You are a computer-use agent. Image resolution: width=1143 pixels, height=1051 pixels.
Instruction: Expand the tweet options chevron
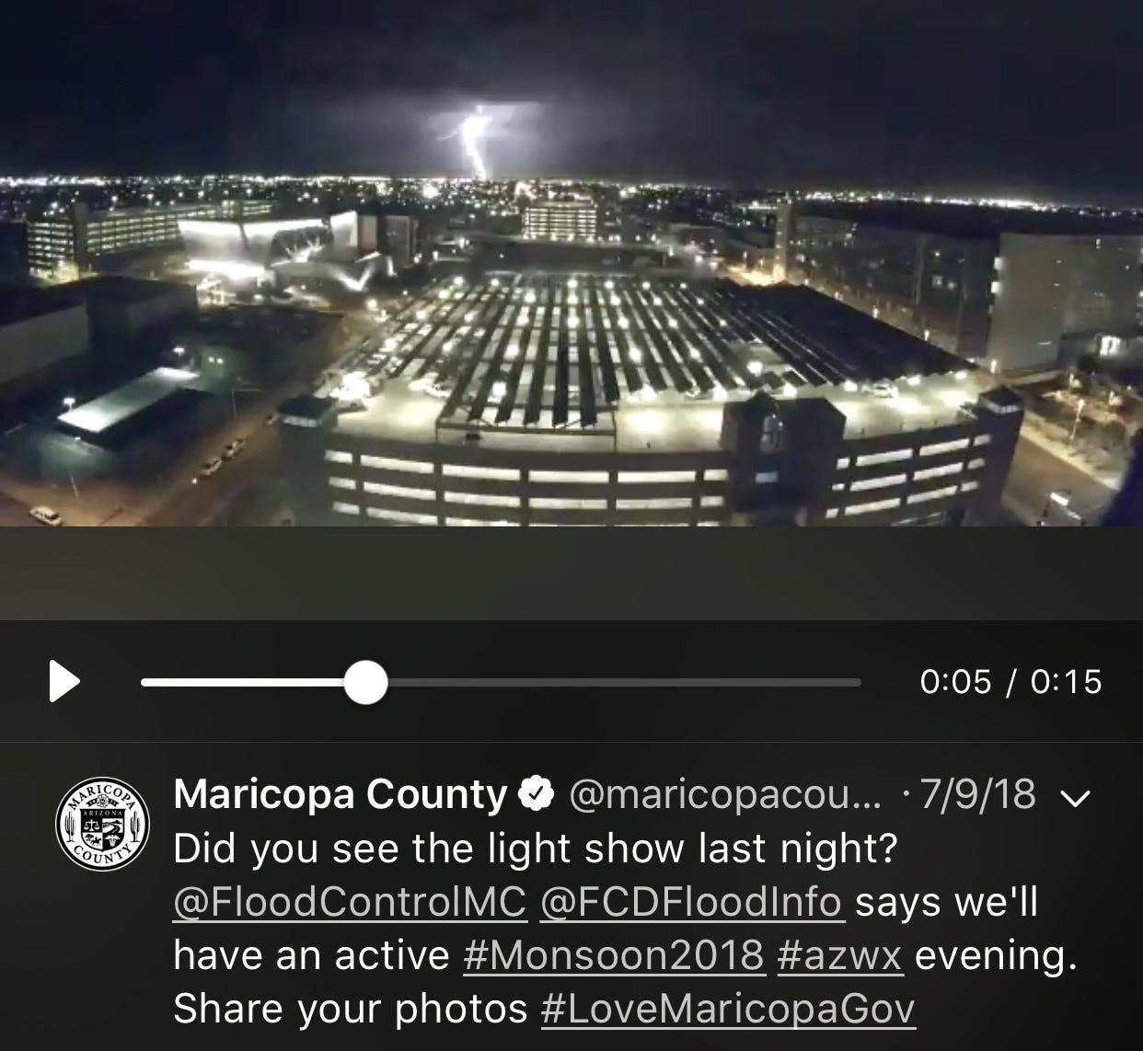pos(1076,797)
